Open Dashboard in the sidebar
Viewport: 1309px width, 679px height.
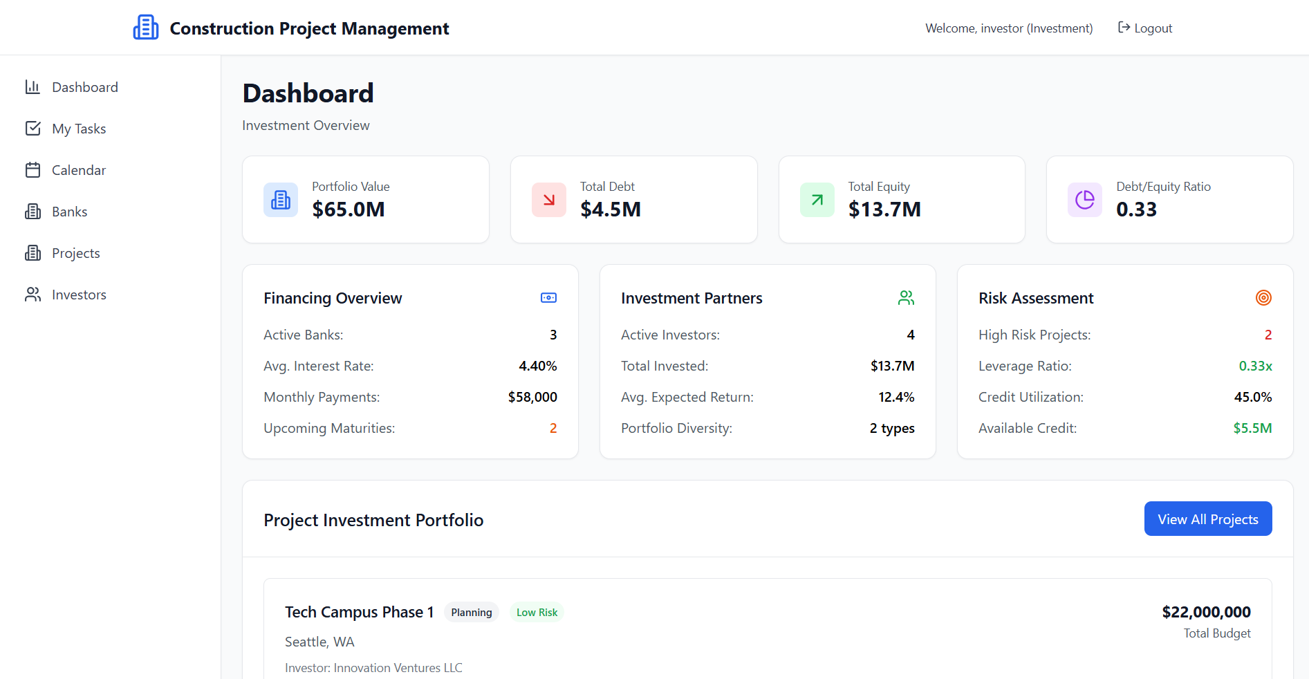point(84,87)
